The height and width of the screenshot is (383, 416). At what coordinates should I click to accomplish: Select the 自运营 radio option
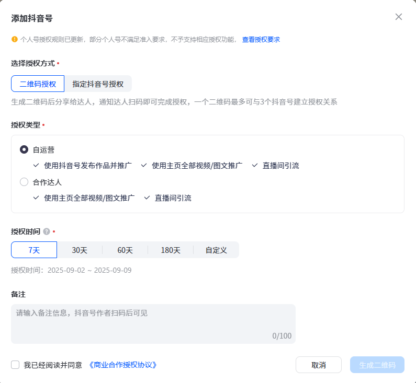pyautogui.click(x=24, y=149)
